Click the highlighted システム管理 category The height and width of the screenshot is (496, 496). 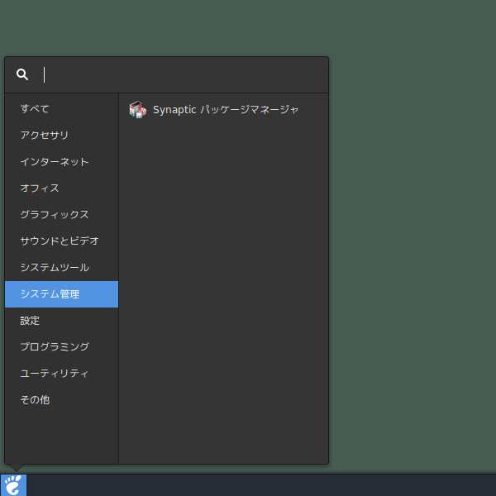(62, 294)
